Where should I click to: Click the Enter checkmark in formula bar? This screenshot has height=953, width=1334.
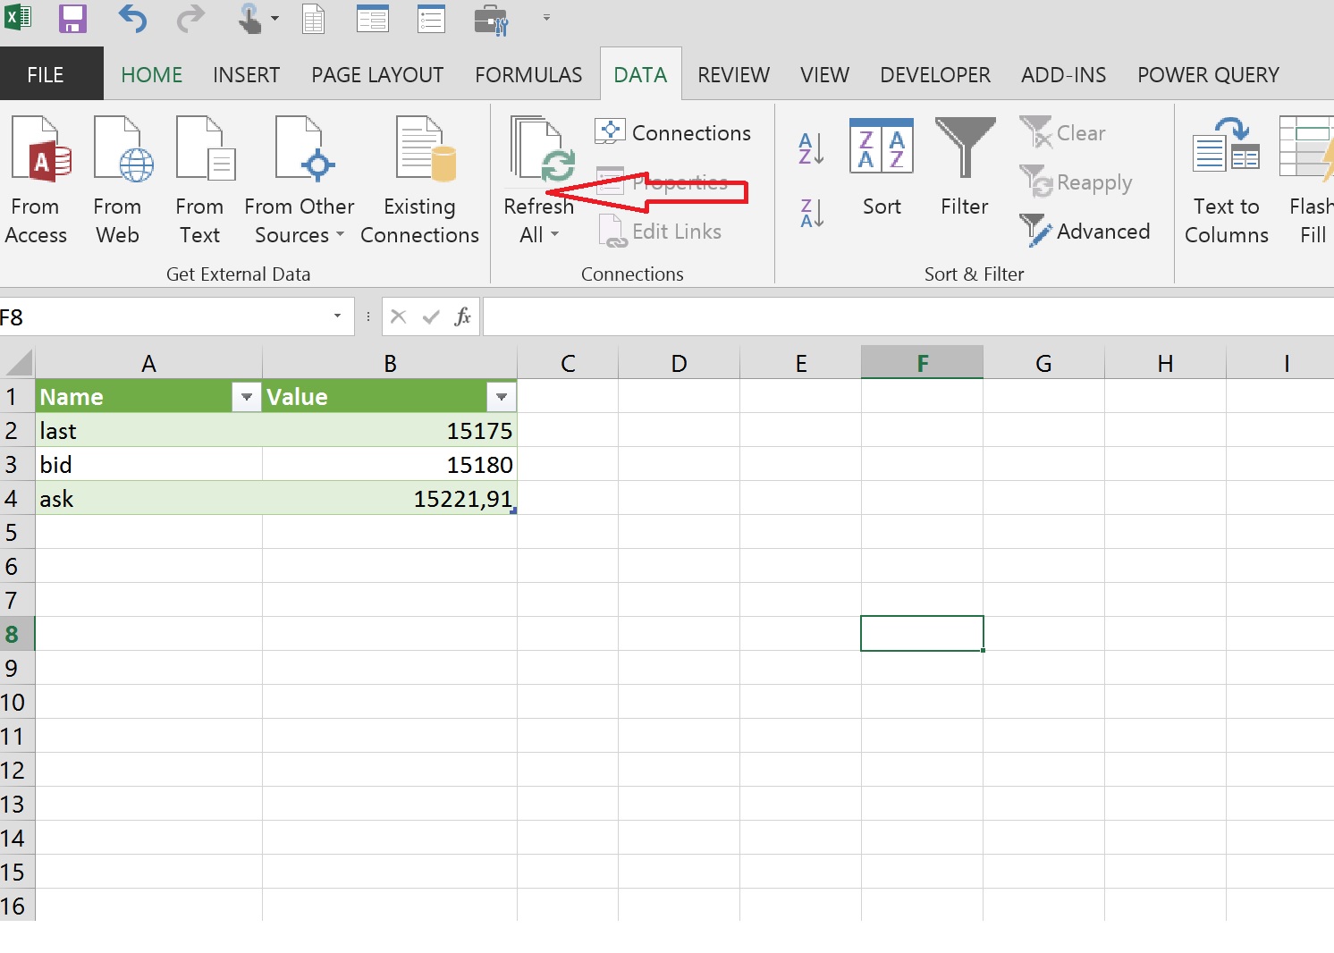(x=431, y=316)
